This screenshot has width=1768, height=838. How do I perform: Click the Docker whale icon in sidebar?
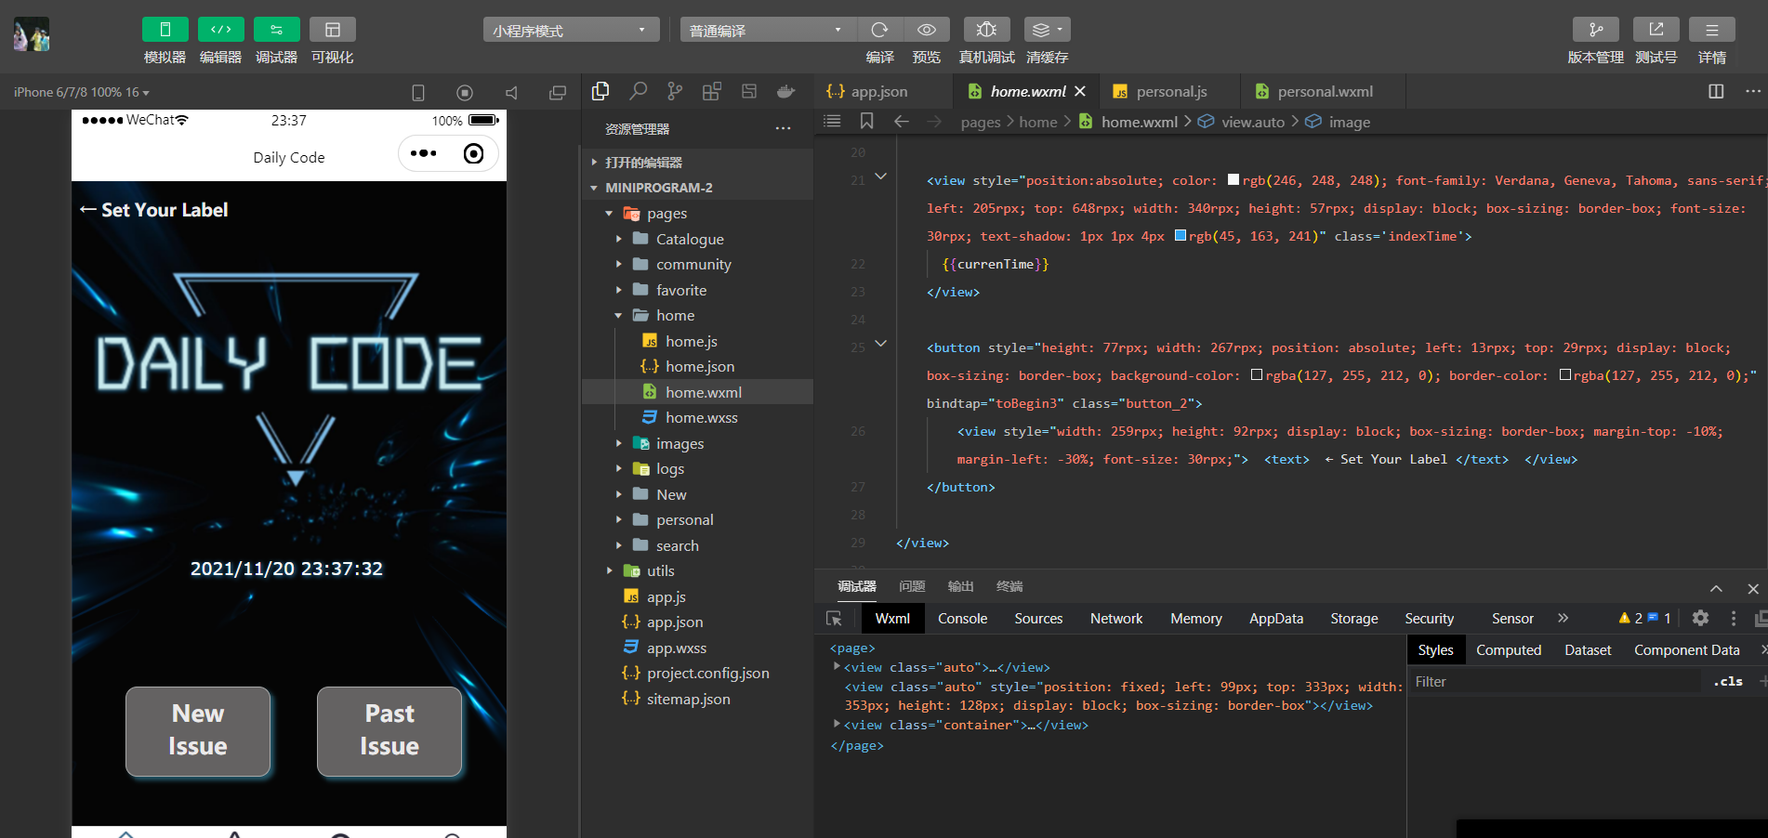pyautogui.click(x=786, y=91)
